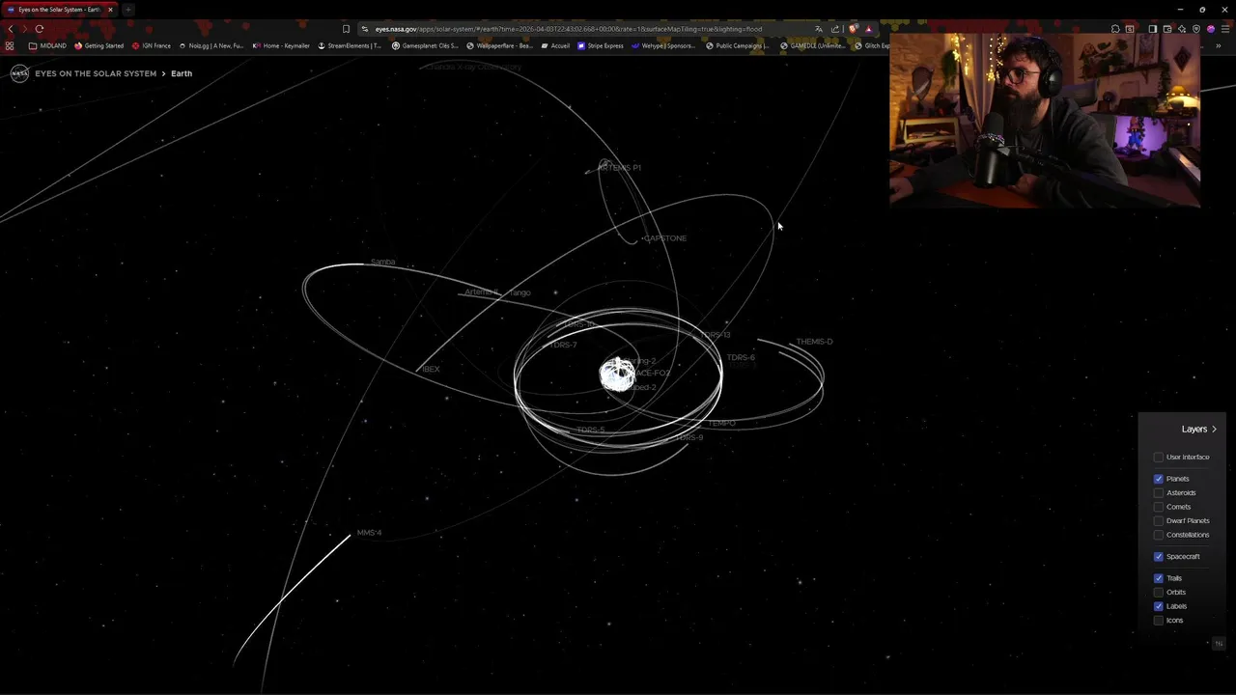Open the Stripe Express bookmark
Viewport: 1236px width, 695px height.
tap(601, 45)
